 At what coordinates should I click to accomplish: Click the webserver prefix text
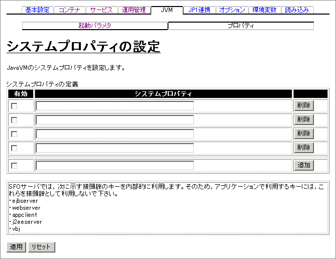(x=26, y=208)
